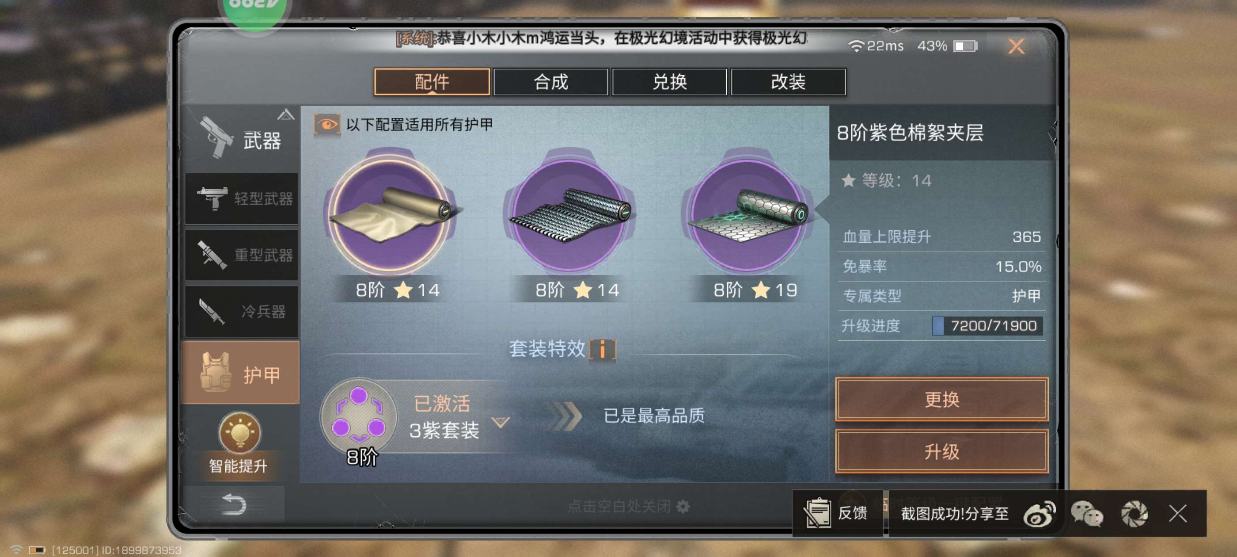Open the 武器 weapons category
1237x557 pixels.
(241, 139)
